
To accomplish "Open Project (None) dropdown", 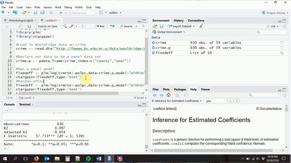I will point(275,13).
